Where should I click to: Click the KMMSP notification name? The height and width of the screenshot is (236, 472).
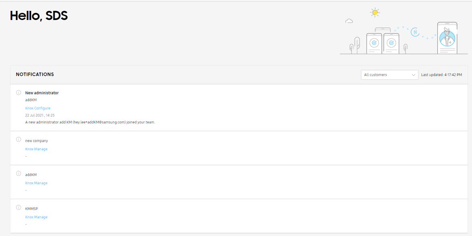[x=31, y=209]
